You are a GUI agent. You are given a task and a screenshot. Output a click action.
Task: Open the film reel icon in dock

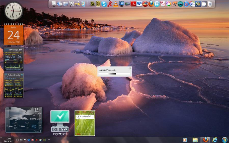click(198, 4)
